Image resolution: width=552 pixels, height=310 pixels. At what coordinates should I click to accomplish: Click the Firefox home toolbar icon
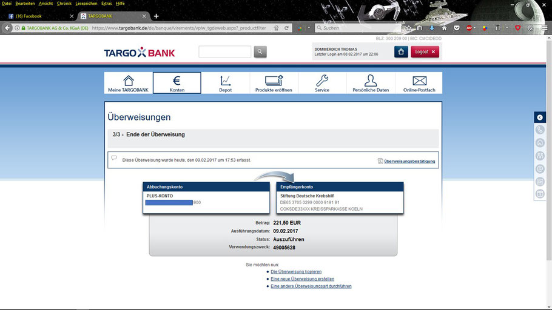point(444,28)
